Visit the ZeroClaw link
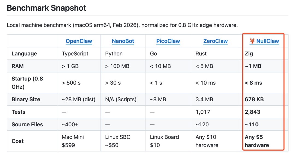 (x=216, y=41)
